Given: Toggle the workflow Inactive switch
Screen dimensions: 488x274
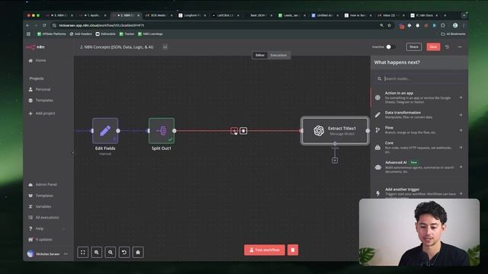Looking at the screenshot, I should tap(390, 47).
